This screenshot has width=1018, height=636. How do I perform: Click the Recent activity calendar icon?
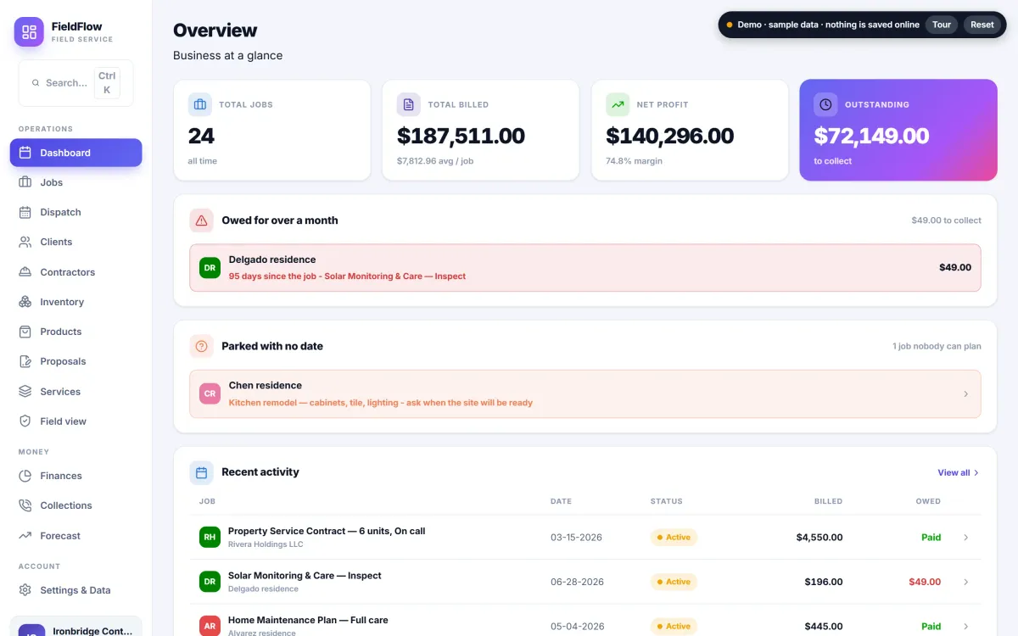coord(201,472)
